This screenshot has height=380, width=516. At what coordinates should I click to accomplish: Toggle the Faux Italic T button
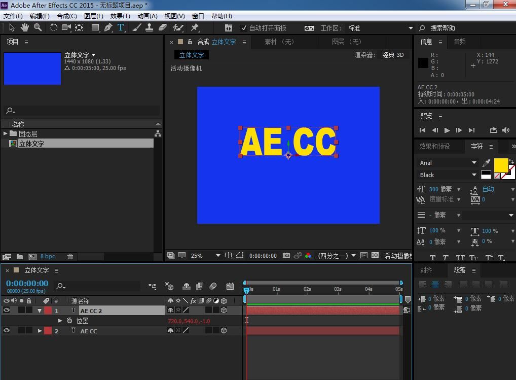[445, 258]
